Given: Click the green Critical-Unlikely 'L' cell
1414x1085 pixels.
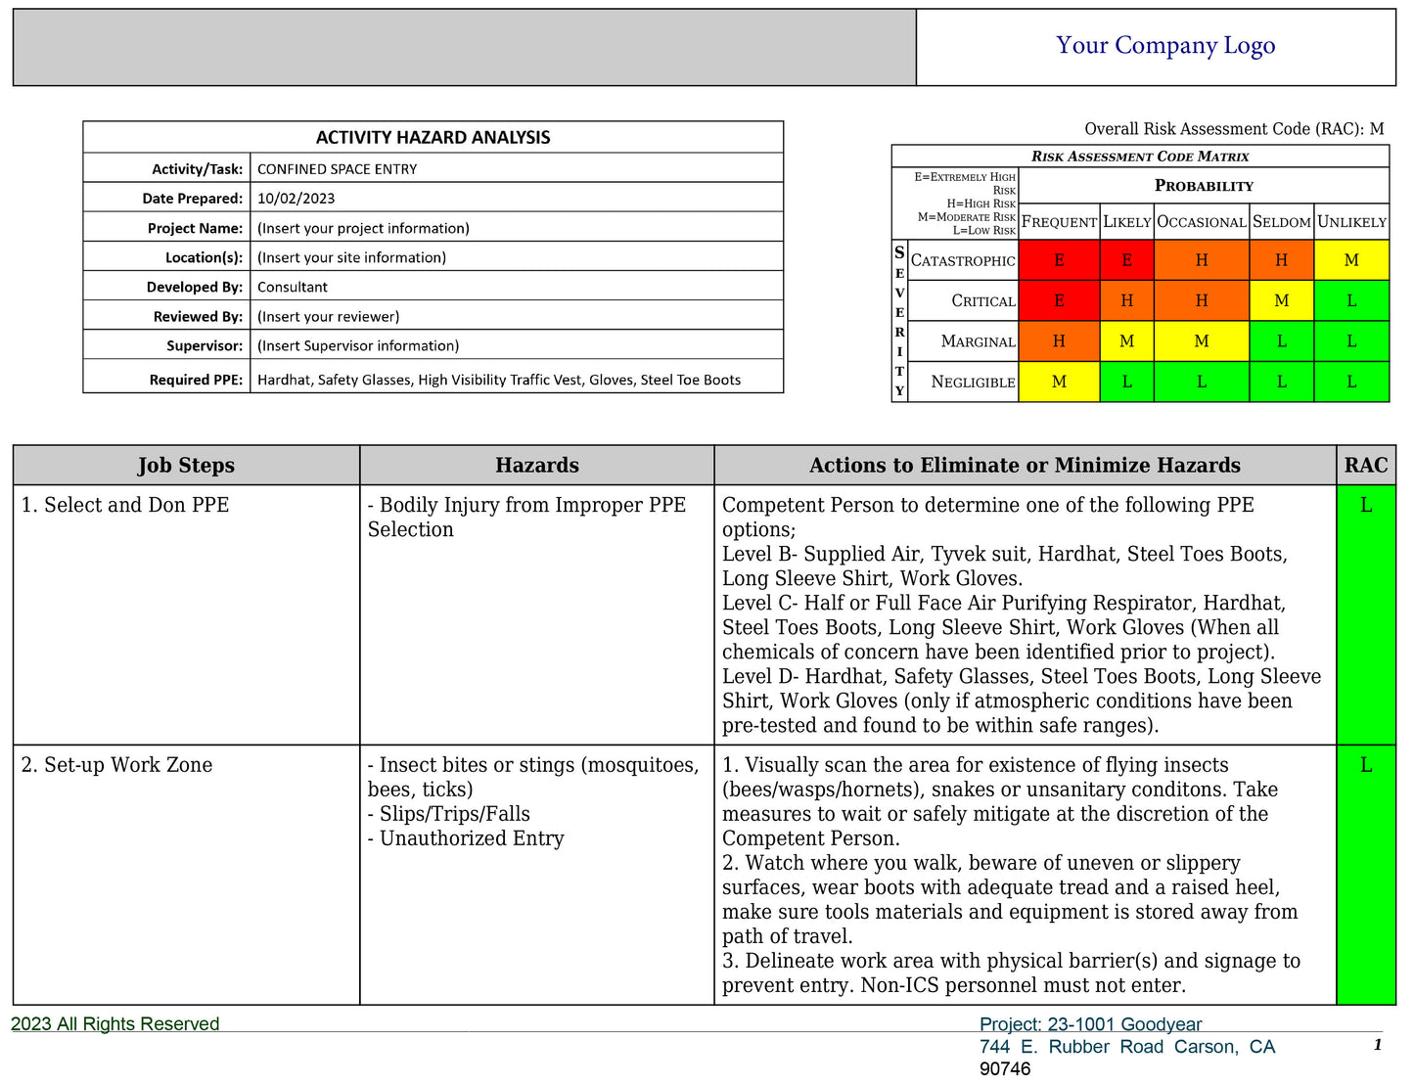Looking at the screenshot, I should [x=1351, y=300].
